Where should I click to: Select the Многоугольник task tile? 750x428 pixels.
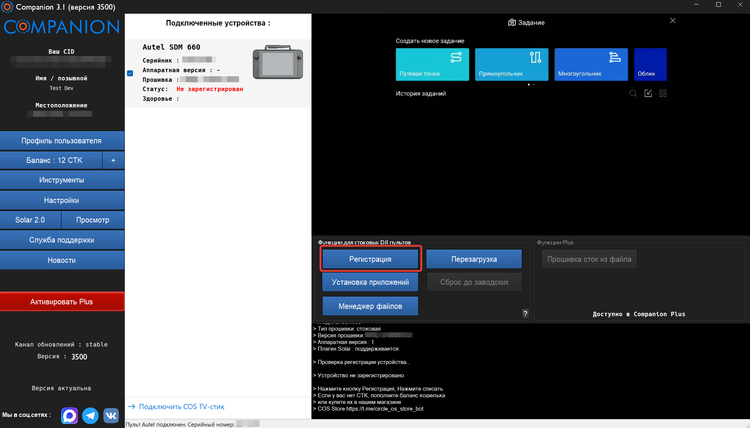[591, 64]
